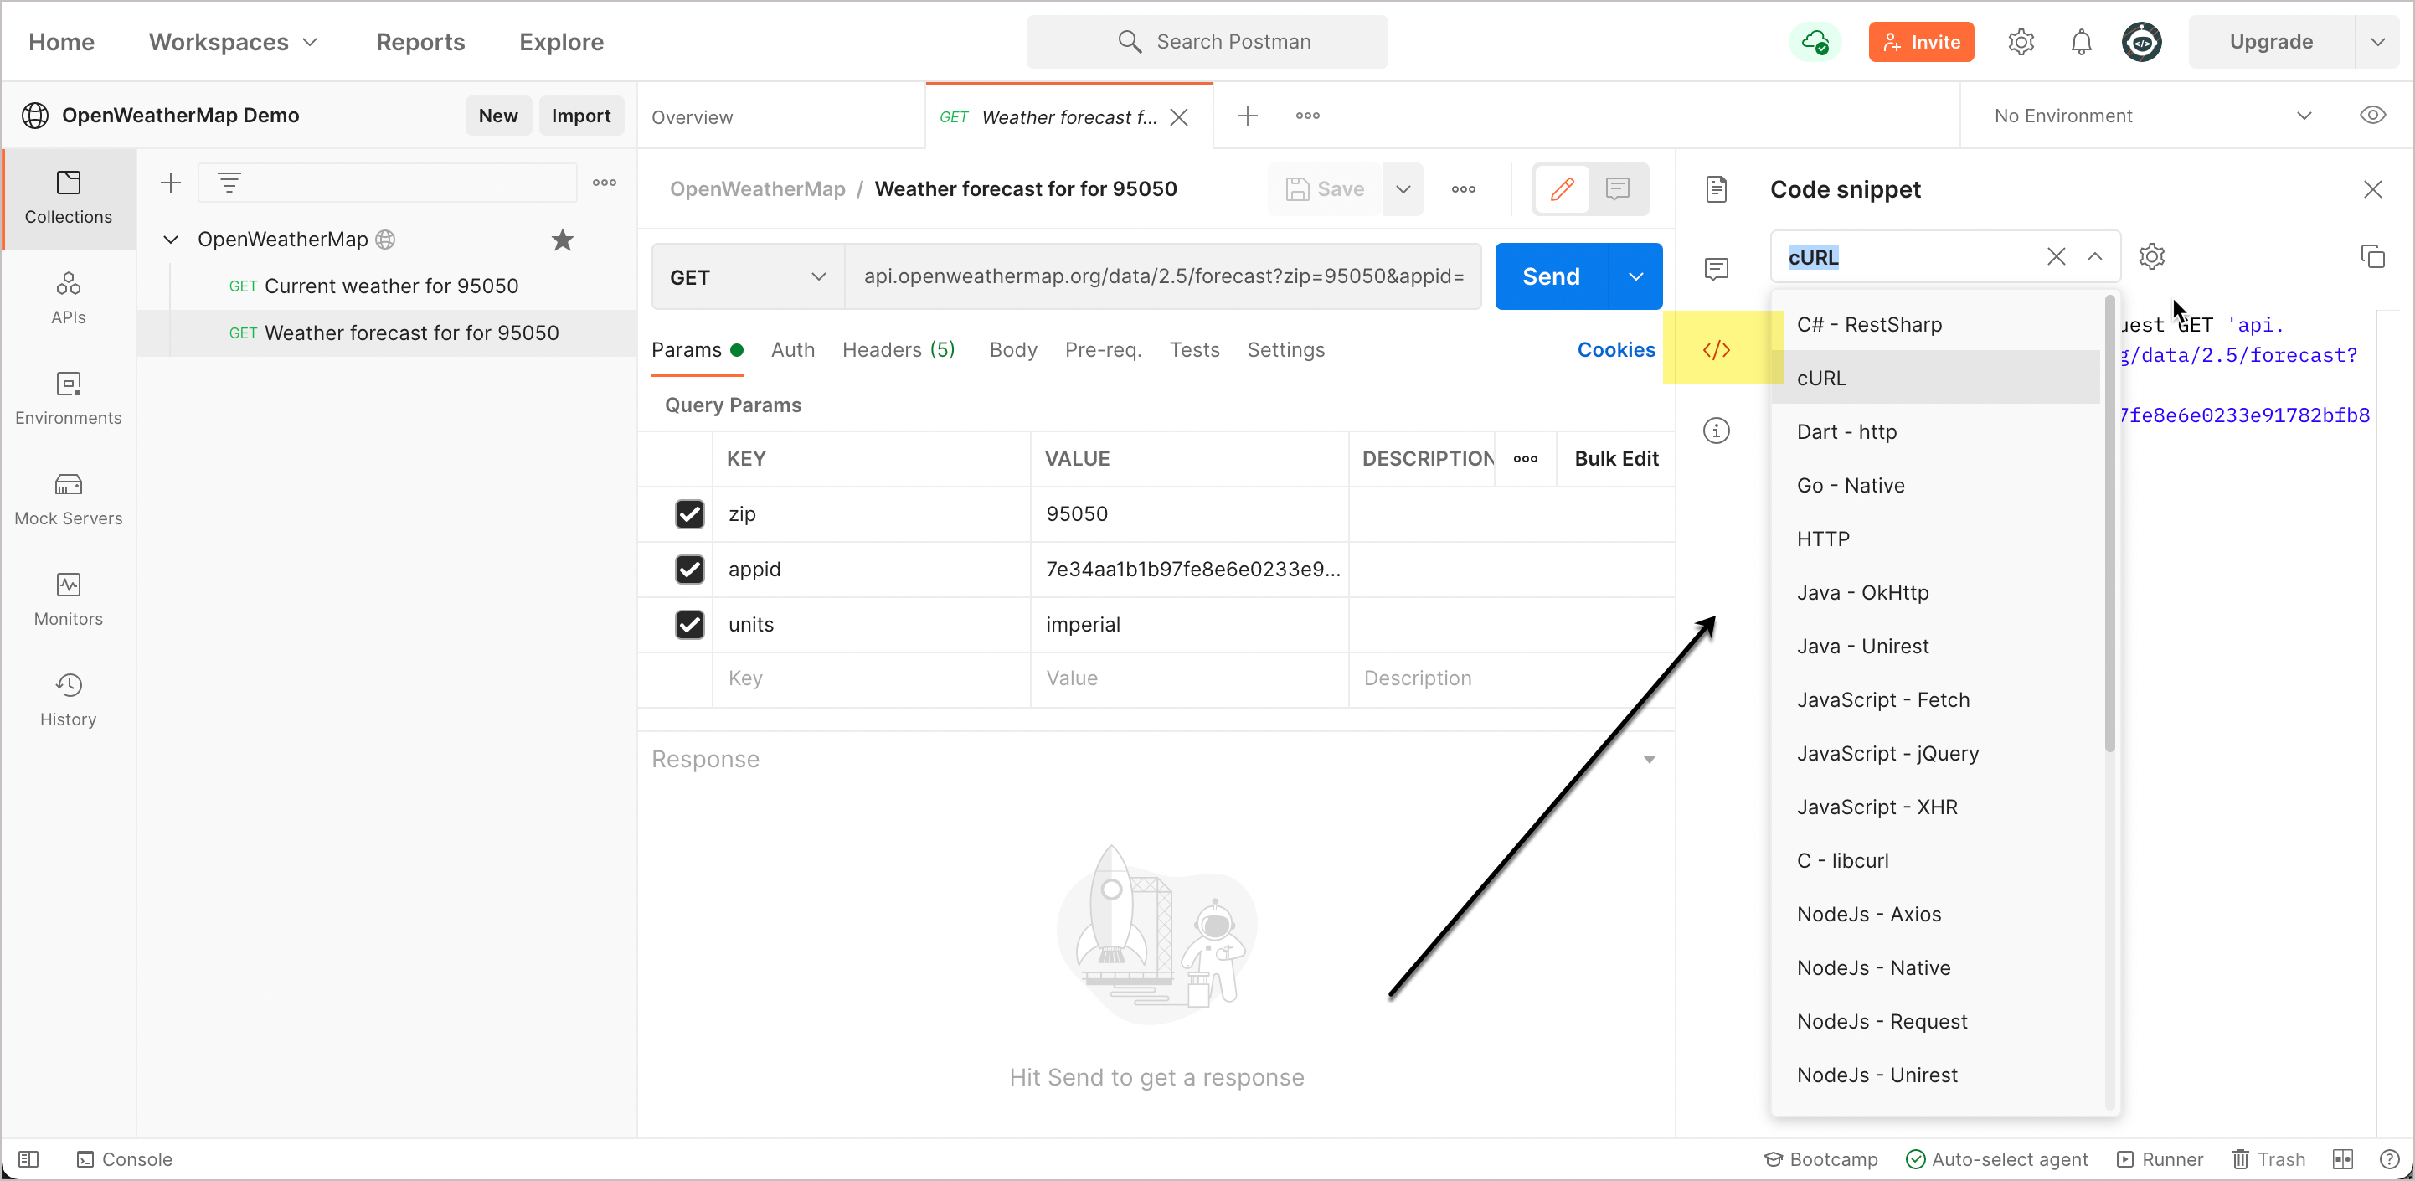This screenshot has height=1181, width=2415.
Task: Clear the cURL language selection
Action: (x=2056, y=256)
